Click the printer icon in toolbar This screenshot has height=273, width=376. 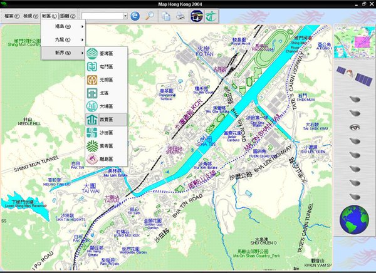tap(180, 16)
